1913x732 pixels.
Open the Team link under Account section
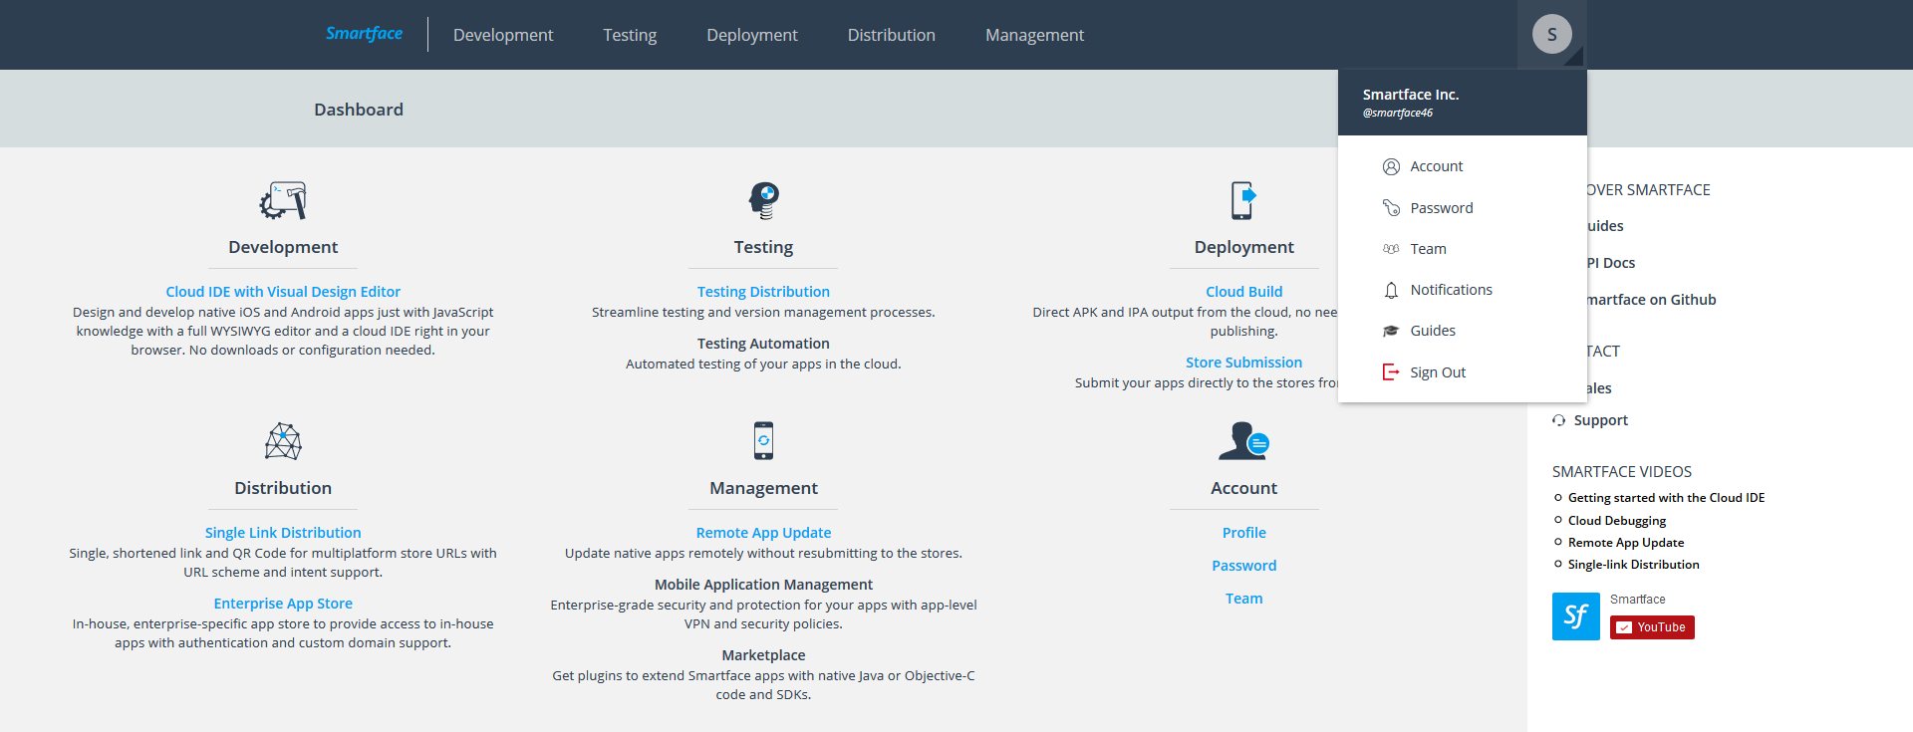pos(1243,599)
